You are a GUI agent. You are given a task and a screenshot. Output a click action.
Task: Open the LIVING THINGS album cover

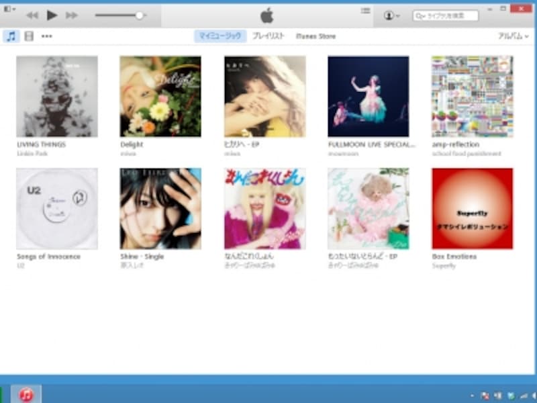[x=57, y=97]
